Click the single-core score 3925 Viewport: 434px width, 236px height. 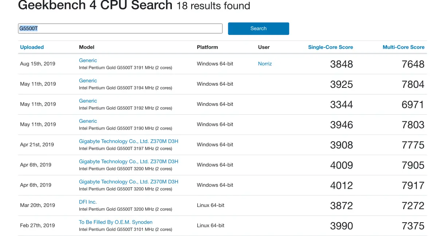(x=341, y=84)
